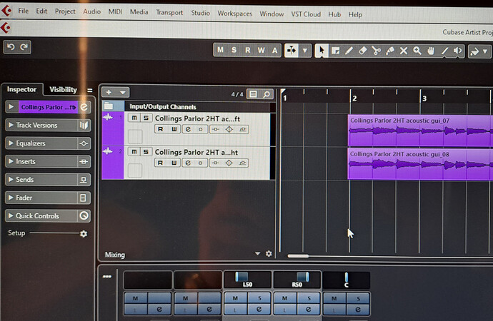Open the Project menu
493x321 pixels.
tap(65, 11)
